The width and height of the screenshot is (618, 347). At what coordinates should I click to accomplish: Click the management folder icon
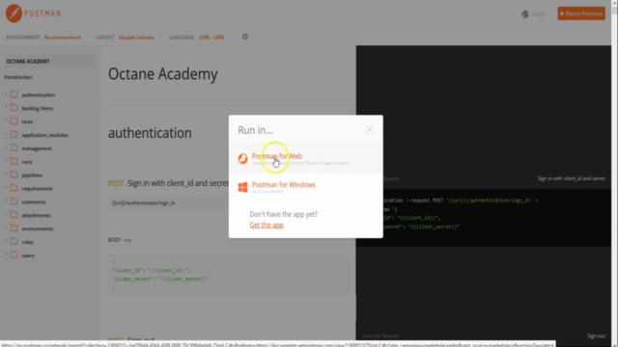click(x=14, y=147)
